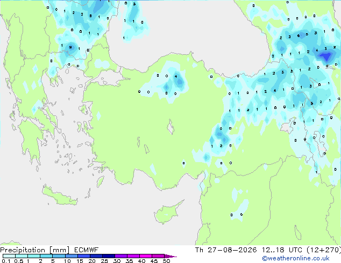The width and height of the screenshot is (341, 263).
Task: Click the 0.5–1 mm legend color swatch
Action: 22,256
